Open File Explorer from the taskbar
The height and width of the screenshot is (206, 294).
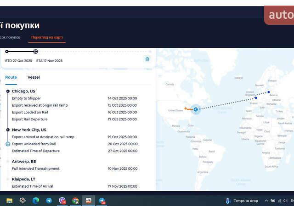(x=9, y=201)
